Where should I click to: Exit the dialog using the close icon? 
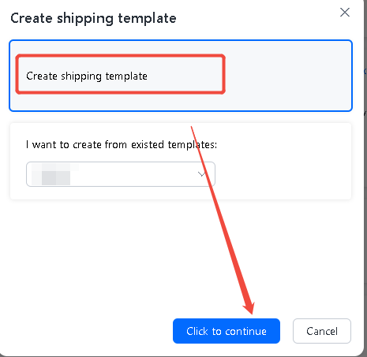click(x=345, y=12)
